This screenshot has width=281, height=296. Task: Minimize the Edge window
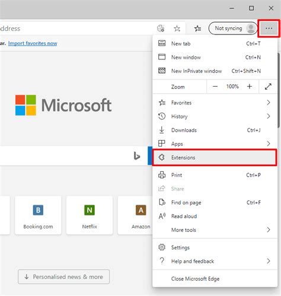(232, 8)
